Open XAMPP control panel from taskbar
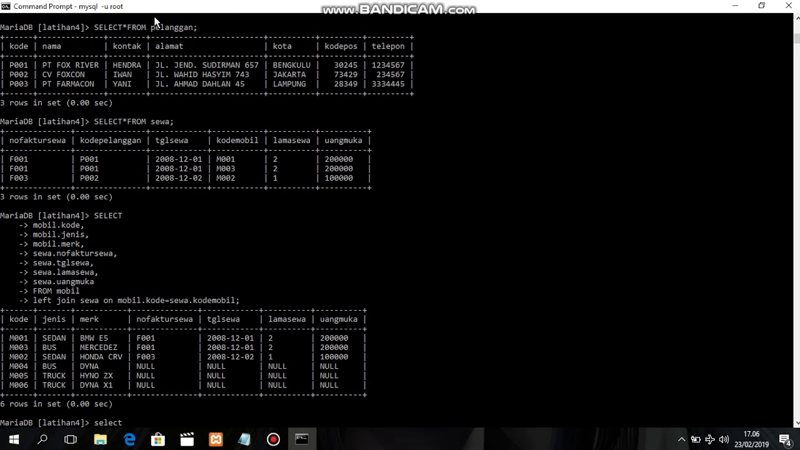Screen dimensions: 800x450 (x=216, y=439)
